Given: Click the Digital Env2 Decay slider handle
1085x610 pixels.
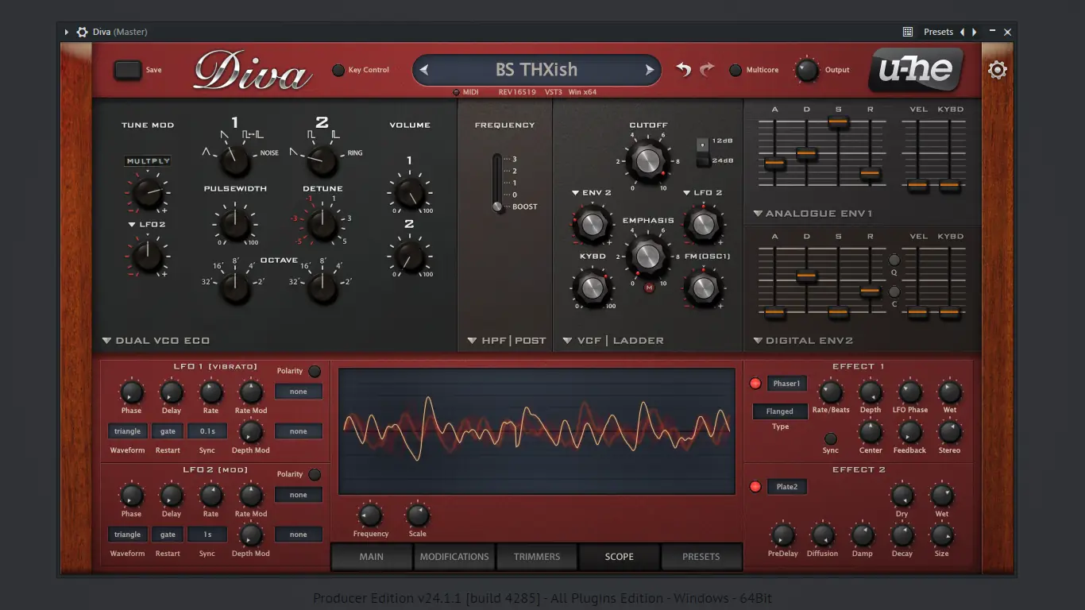Looking at the screenshot, I should [807, 276].
